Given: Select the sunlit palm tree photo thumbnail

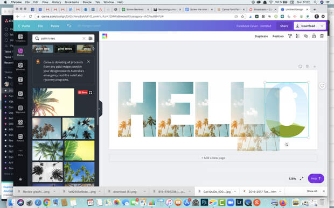Looking at the screenshot, I should [x=53, y=102].
